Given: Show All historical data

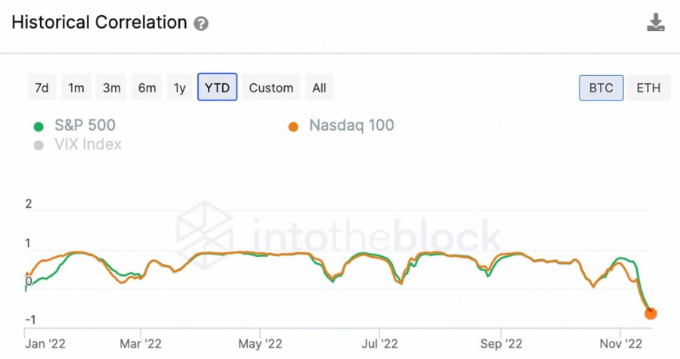Looking at the screenshot, I should coord(319,88).
